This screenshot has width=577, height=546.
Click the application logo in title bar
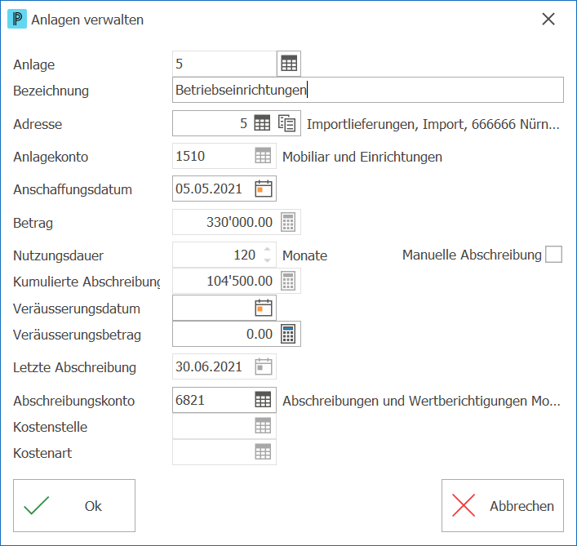[x=17, y=19]
